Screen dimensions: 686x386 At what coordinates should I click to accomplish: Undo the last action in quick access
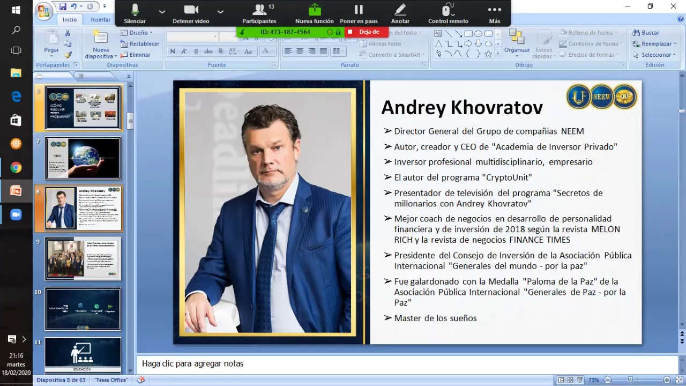point(74,6)
